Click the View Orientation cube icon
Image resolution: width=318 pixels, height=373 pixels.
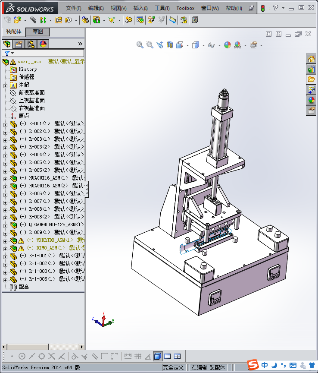coord(180,45)
